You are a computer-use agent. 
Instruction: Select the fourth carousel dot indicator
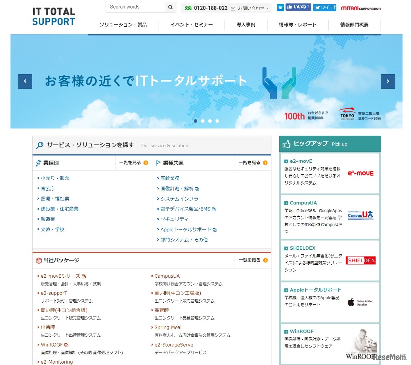pyautogui.click(x=217, y=121)
